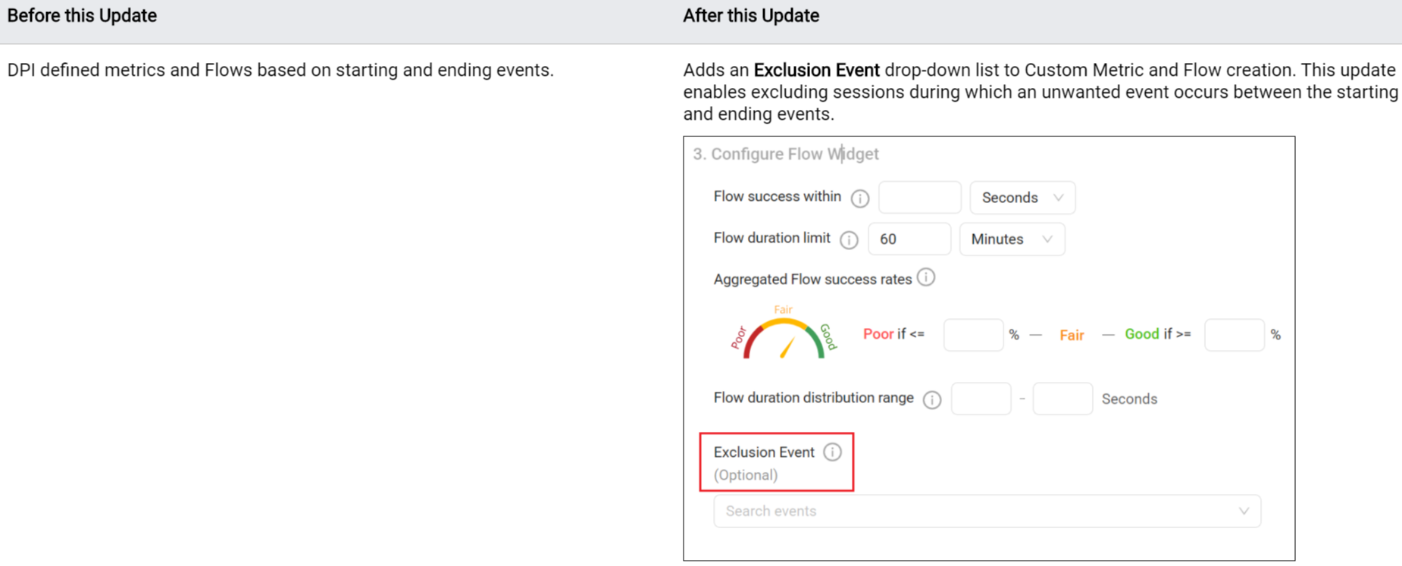Viewport: 1402px width, 566px height.
Task: Click info icon beside Flow success within
Action: (859, 199)
